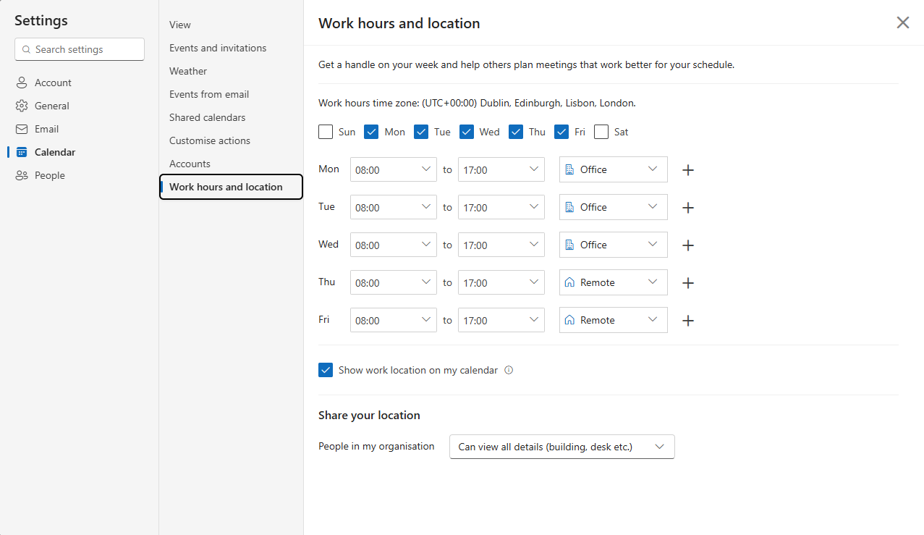Screen dimensions: 924x535
Task: Select Work hours and location item
Action: tap(231, 187)
